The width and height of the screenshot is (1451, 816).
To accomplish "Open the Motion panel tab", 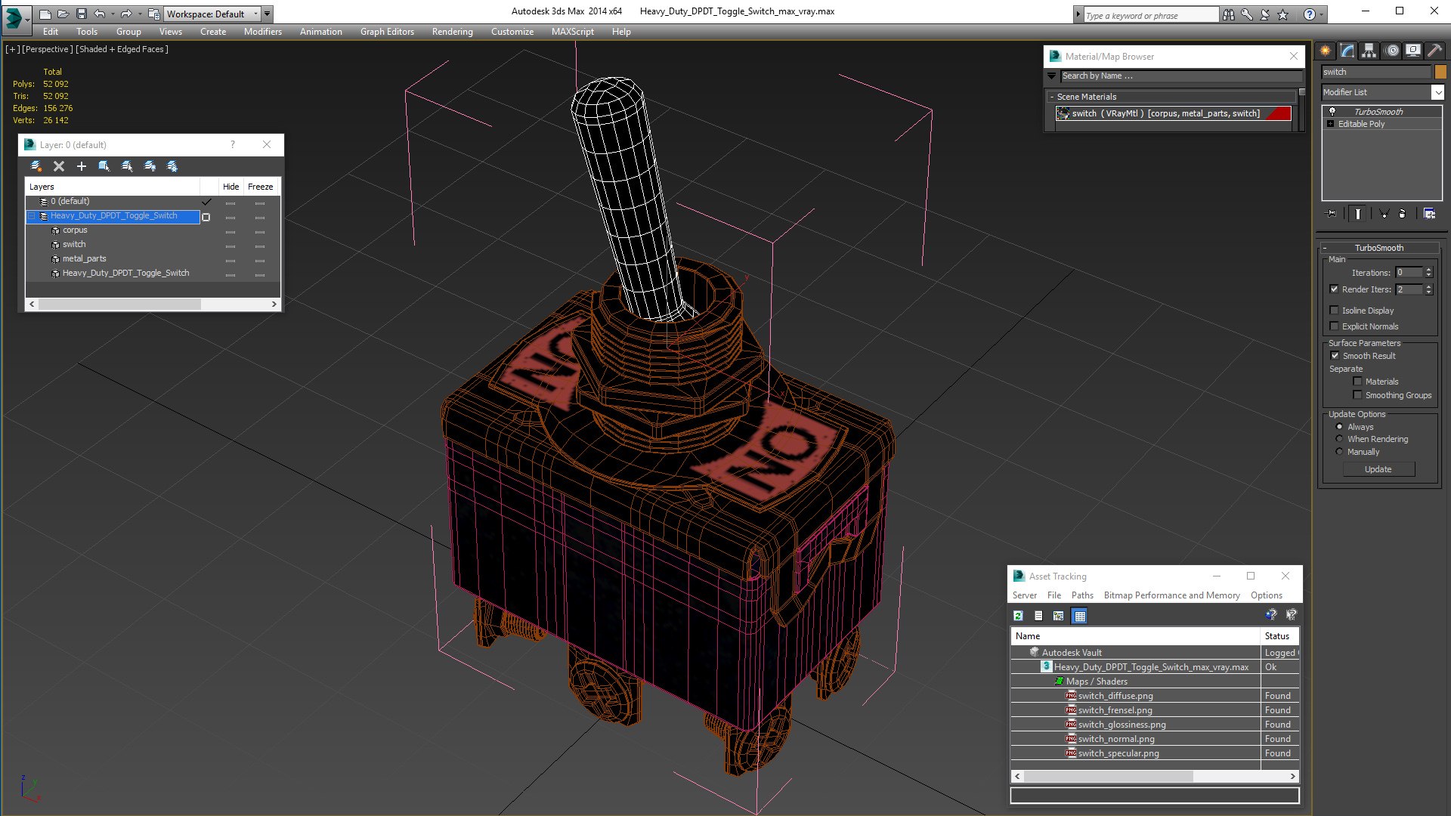I will pyautogui.click(x=1391, y=51).
